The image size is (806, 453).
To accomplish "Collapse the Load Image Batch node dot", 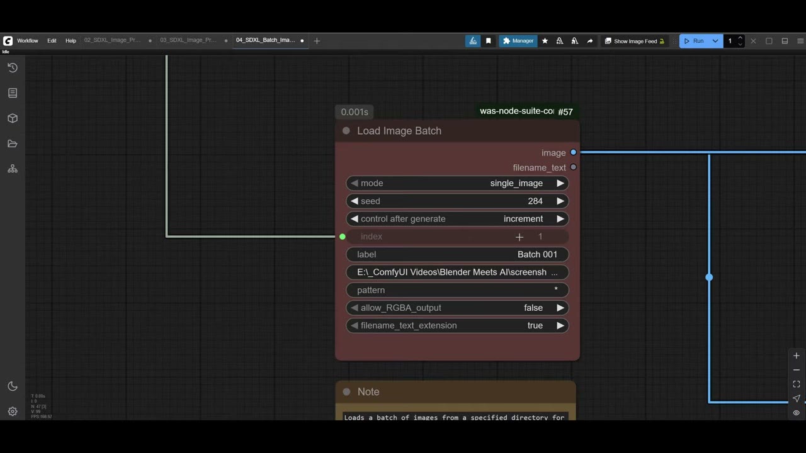I will click(346, 131).
